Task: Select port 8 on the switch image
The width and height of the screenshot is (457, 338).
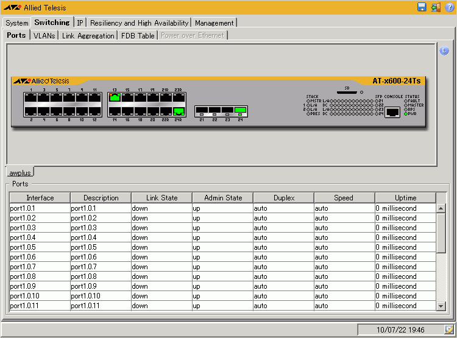Action: (x=69, y=111)
